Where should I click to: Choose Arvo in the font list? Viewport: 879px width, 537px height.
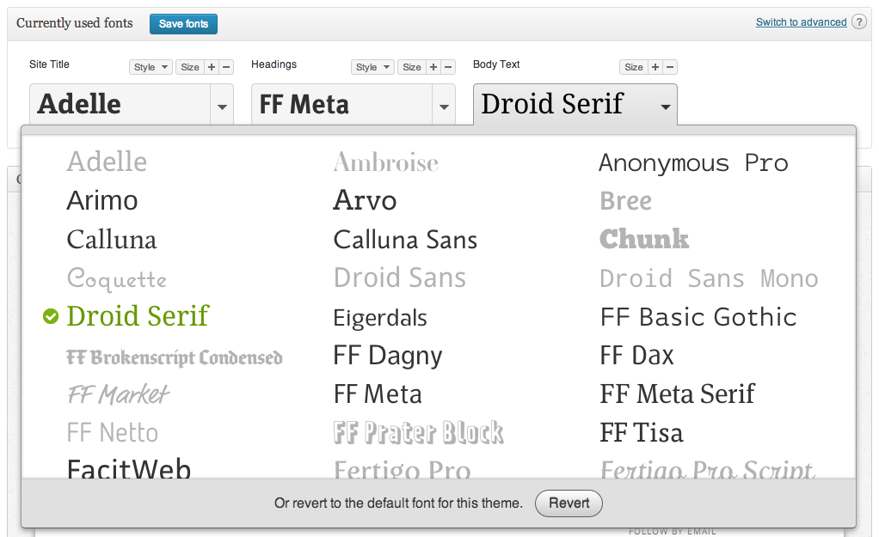(365, 201)
